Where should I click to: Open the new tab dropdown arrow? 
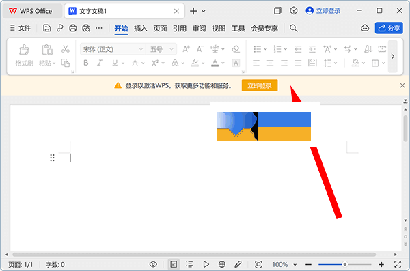(204, 11)
